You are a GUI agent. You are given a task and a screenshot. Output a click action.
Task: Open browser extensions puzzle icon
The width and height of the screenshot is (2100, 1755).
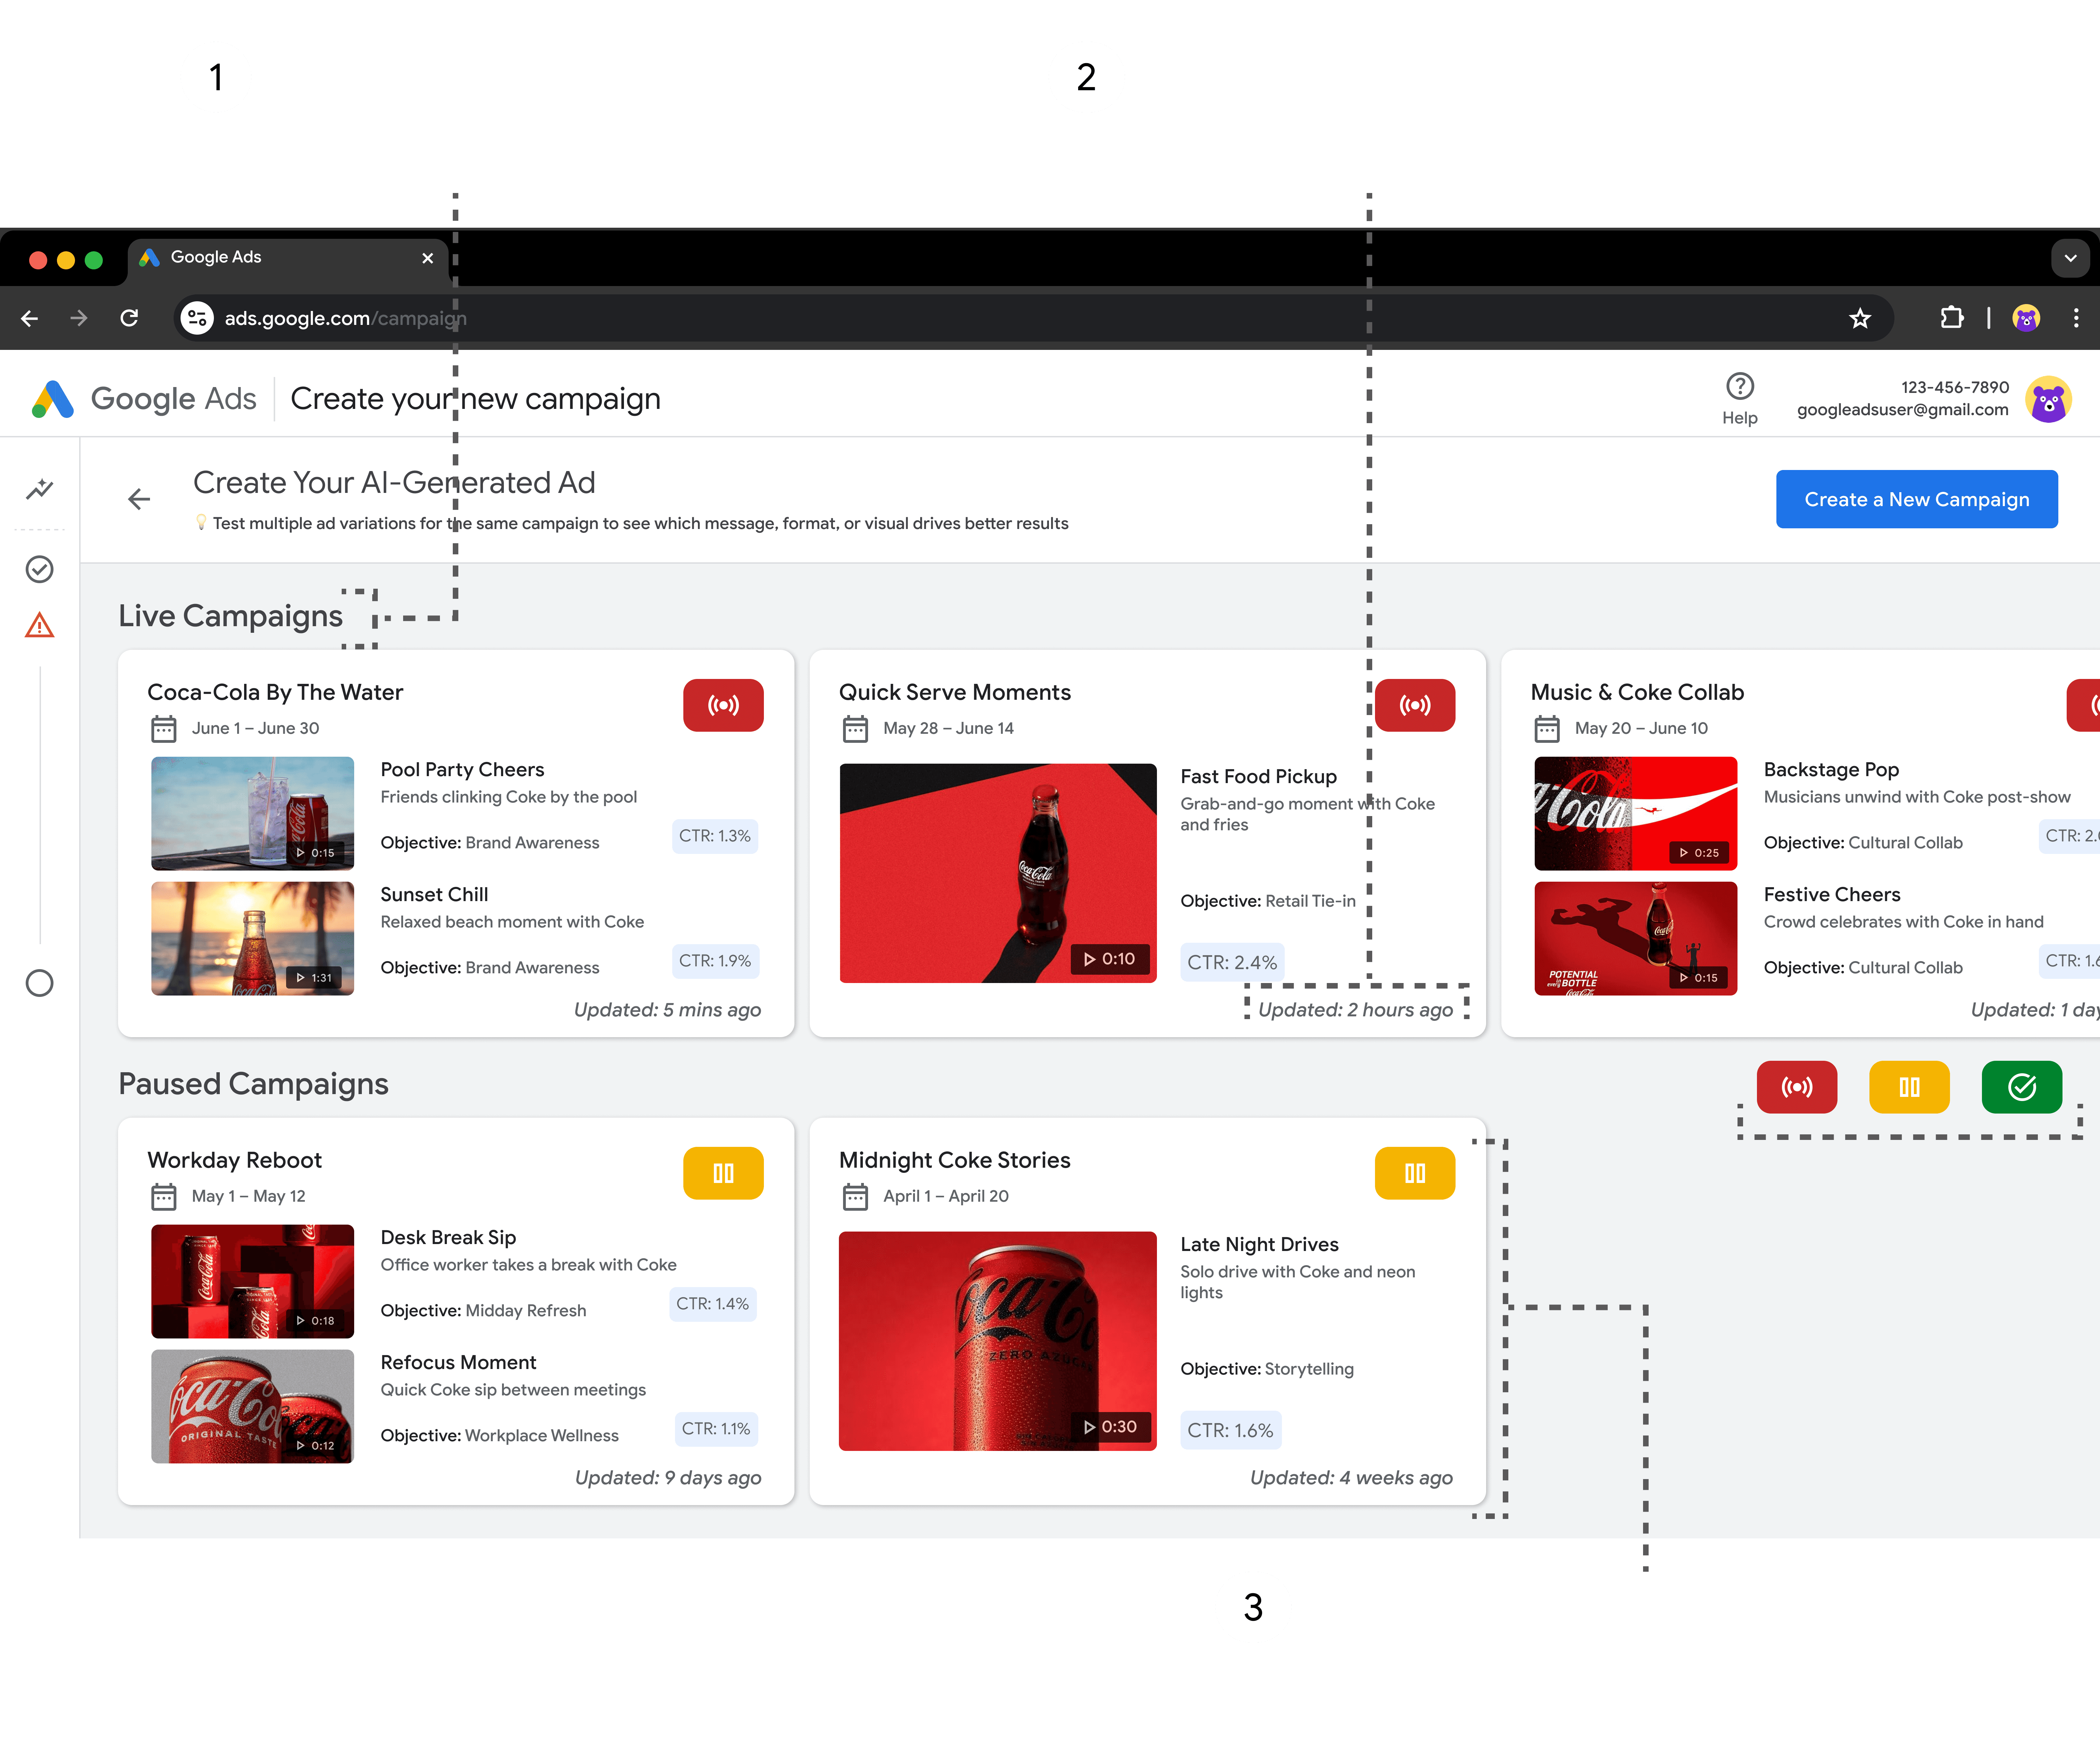click(x=1951, y=319)
